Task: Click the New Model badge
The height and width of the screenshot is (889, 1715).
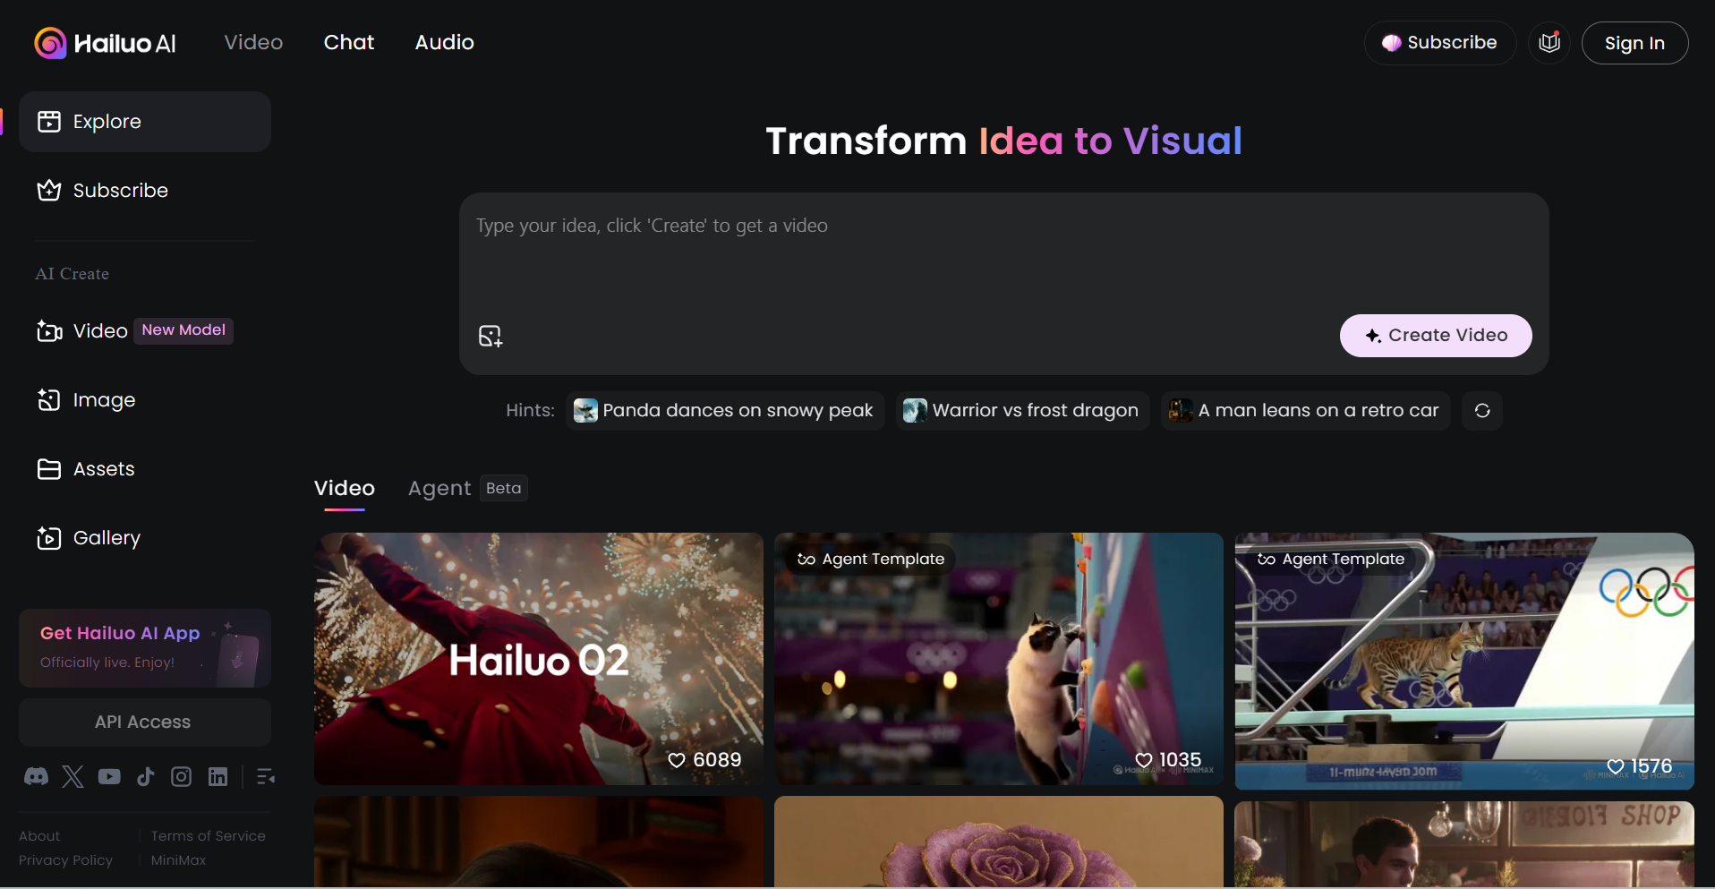Action: point(183,330)
